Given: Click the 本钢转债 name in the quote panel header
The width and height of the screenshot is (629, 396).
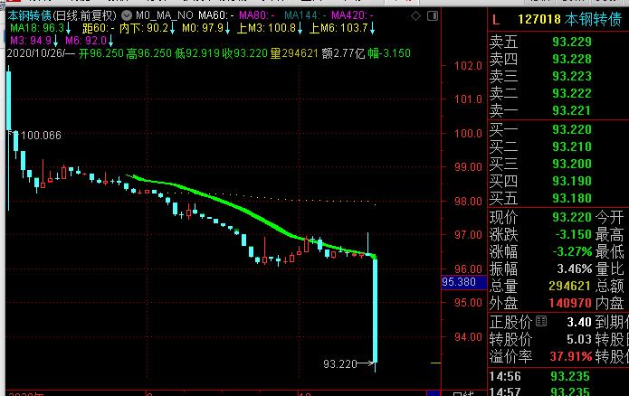Looking at the screenshot, I should [593, 19].
